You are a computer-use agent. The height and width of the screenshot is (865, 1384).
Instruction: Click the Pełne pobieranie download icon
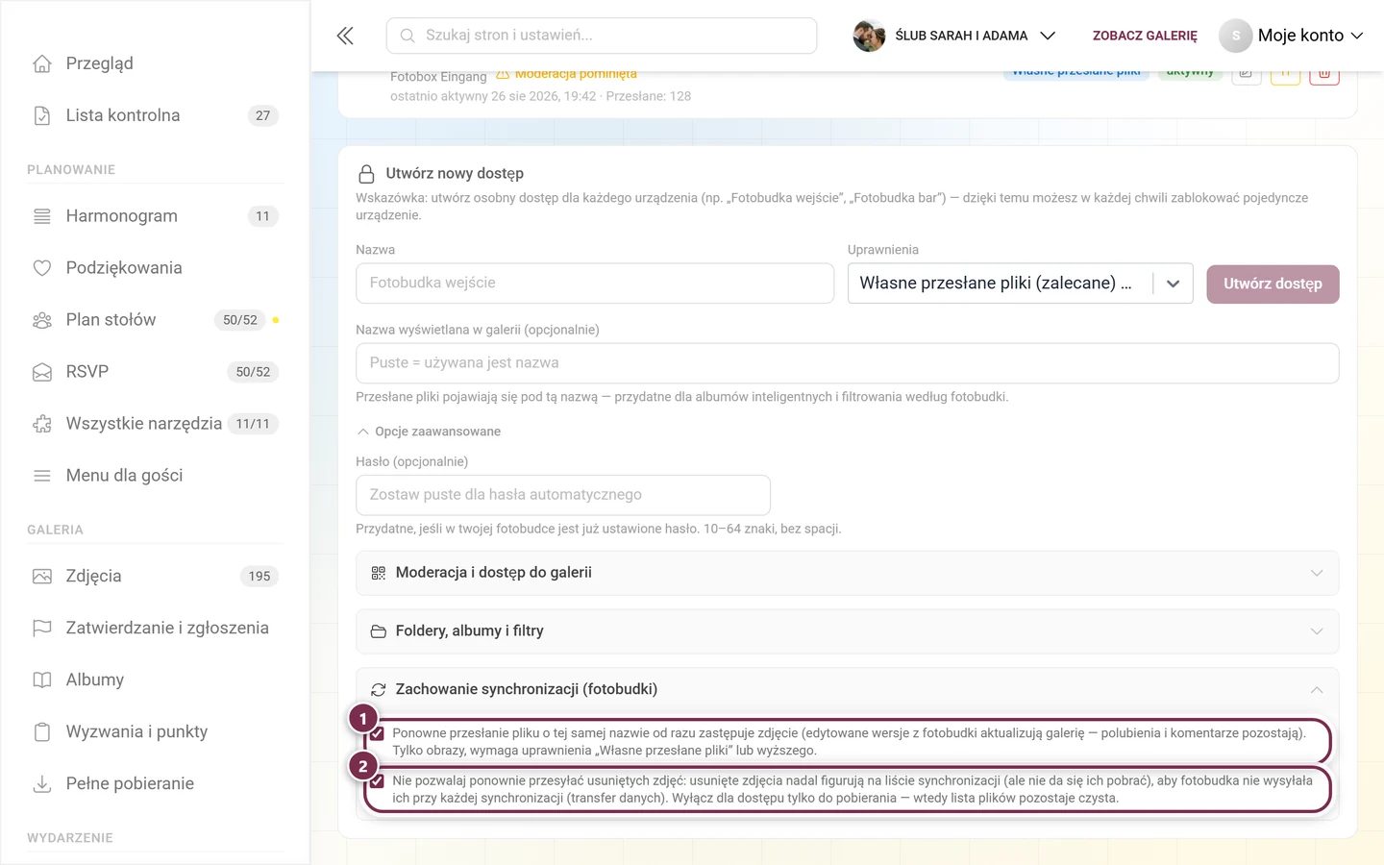pos(42,784)
